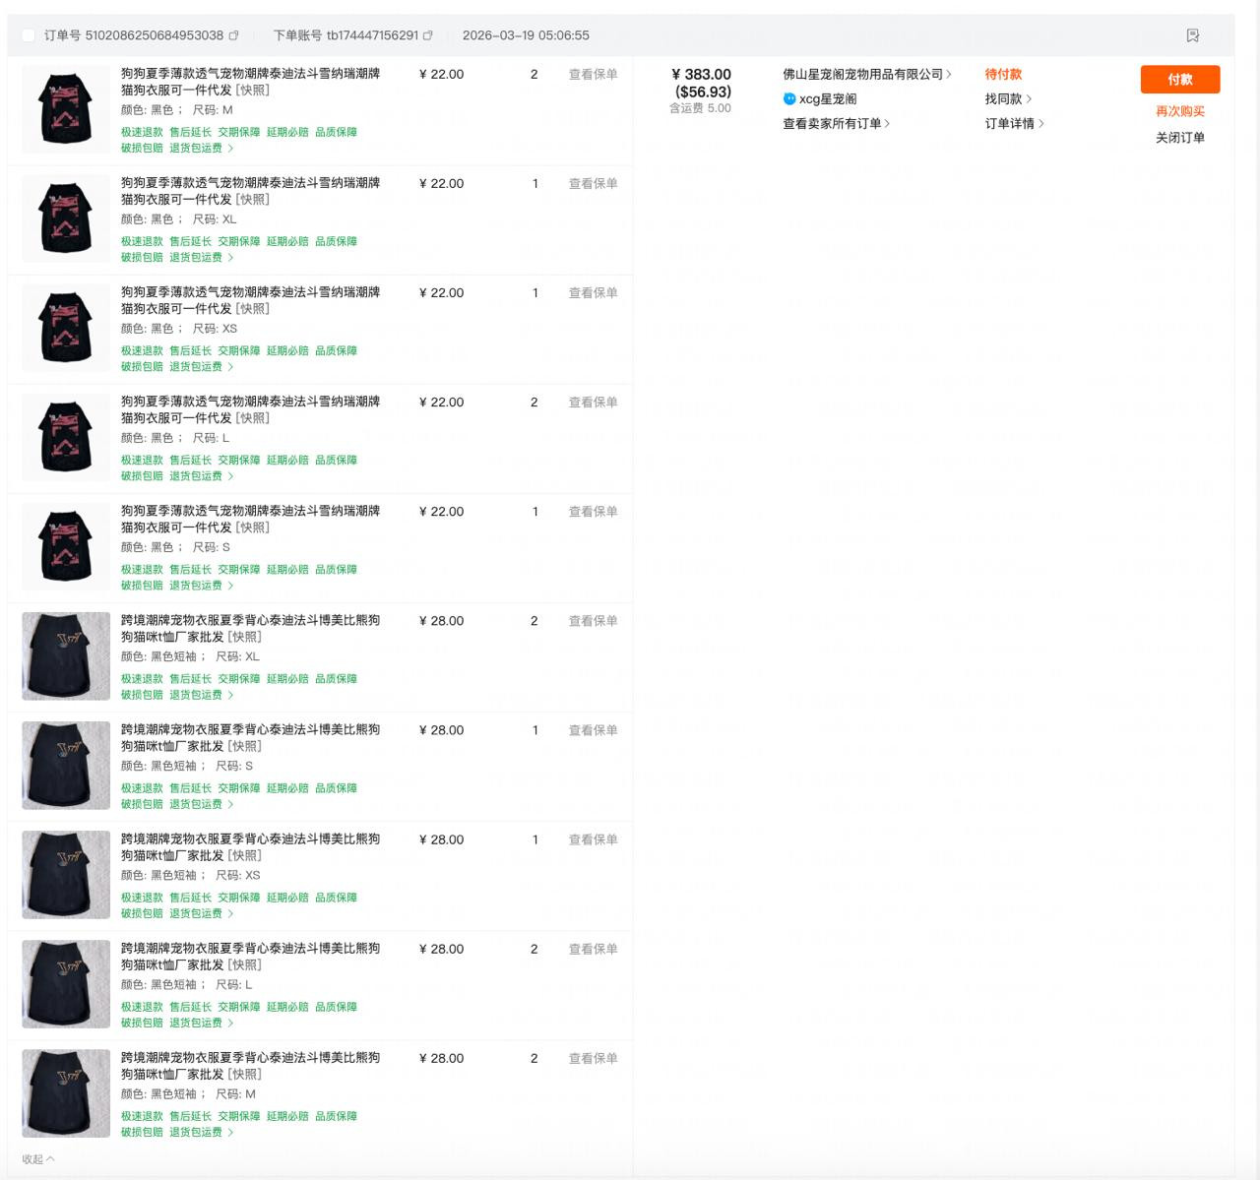Click seller nickname xcg星宠阁
Viewport: 1260px width, 1180px height.
828,98
